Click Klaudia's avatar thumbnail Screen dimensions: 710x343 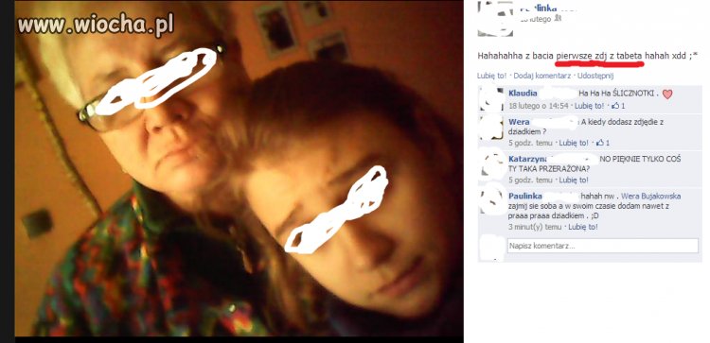491,99
